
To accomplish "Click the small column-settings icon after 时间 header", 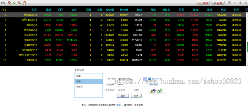I will (x=247, y=10).
